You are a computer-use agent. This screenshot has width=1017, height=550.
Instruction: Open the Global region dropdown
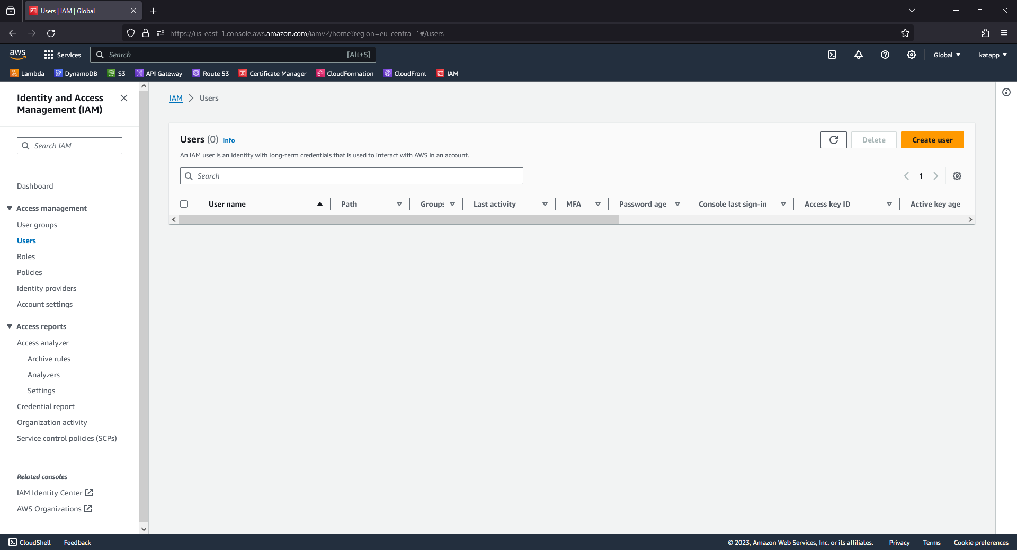[947, 55]
